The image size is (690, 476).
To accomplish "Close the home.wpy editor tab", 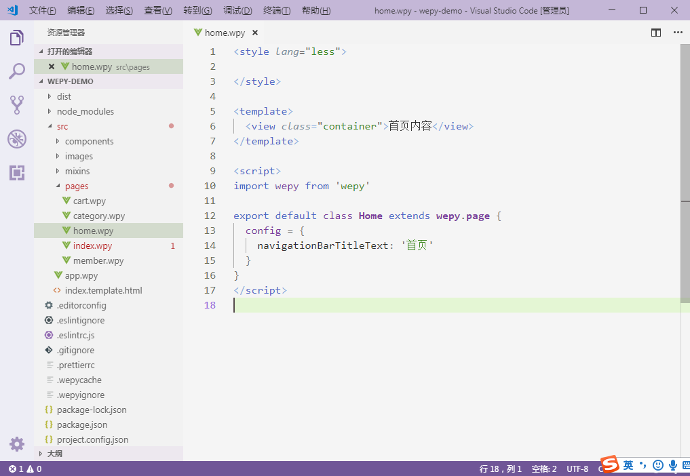I will 255,33.
